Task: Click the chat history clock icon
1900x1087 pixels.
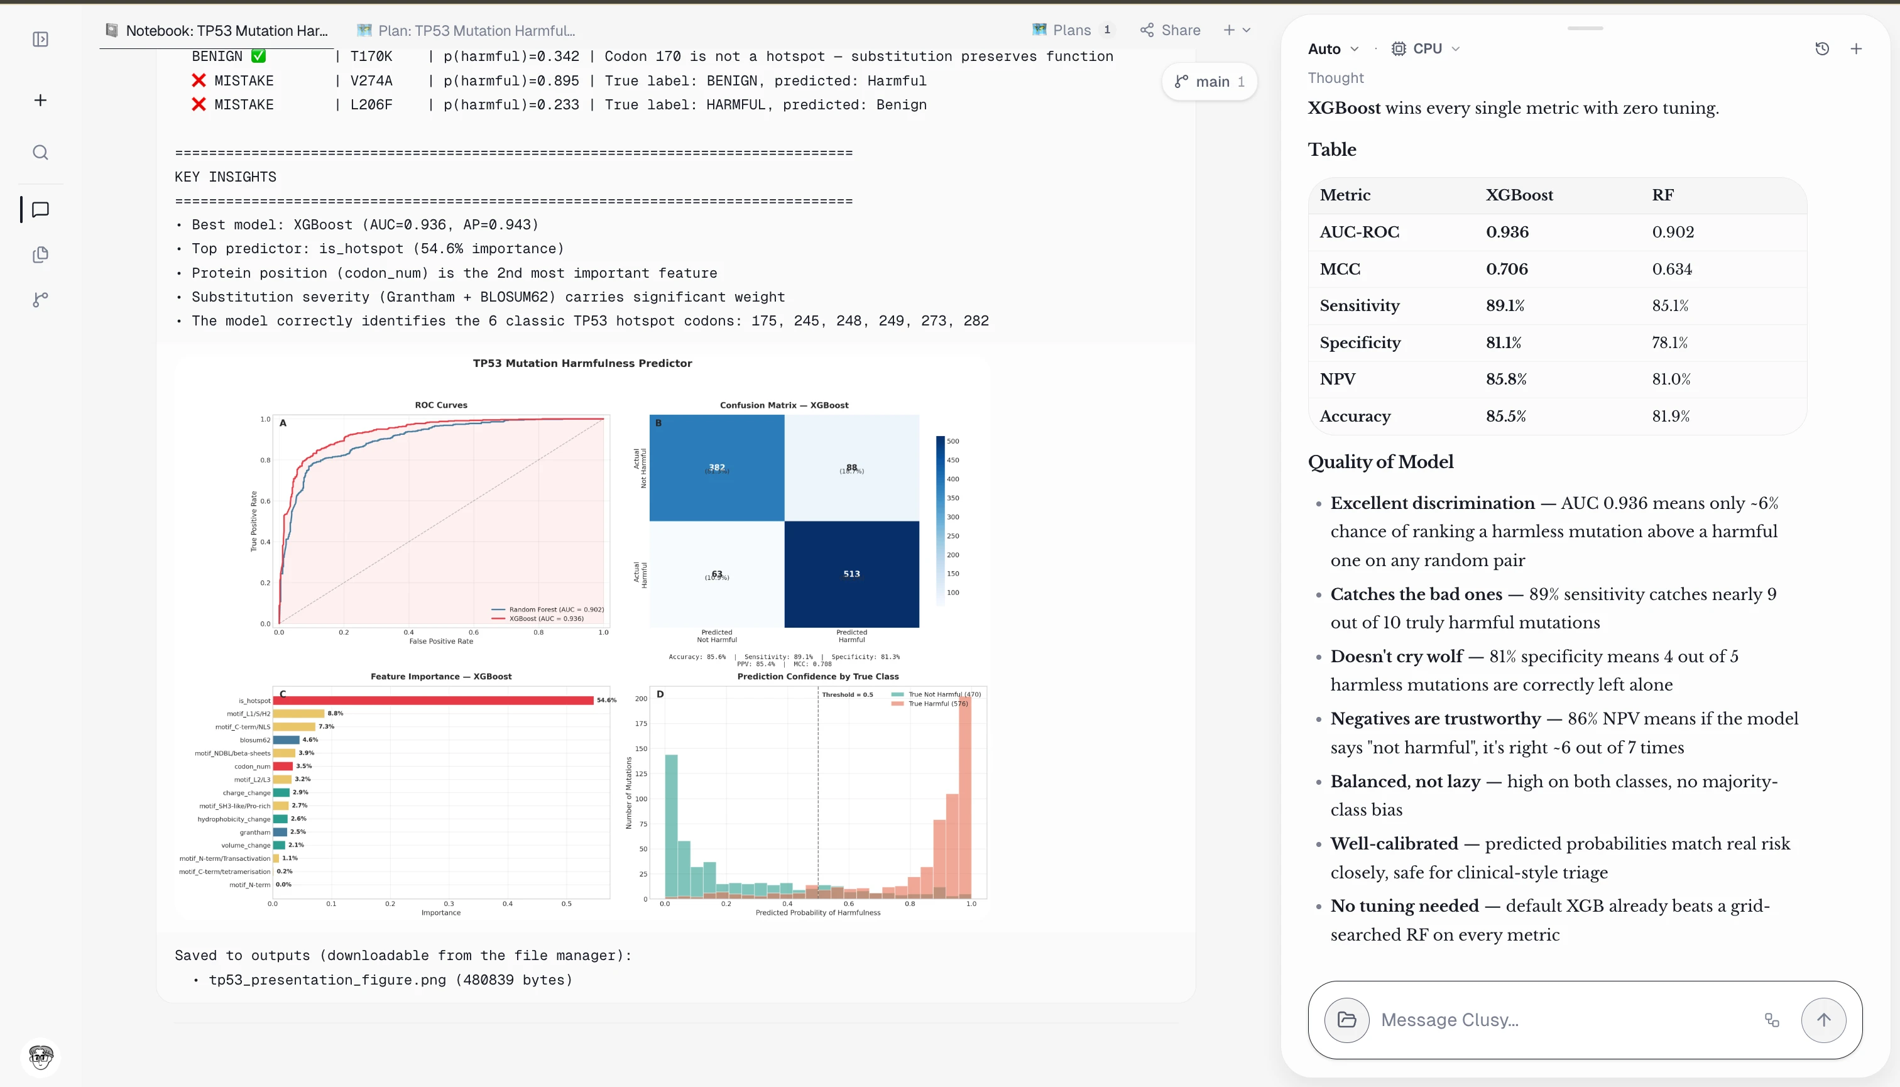Action: (1821, 48)
